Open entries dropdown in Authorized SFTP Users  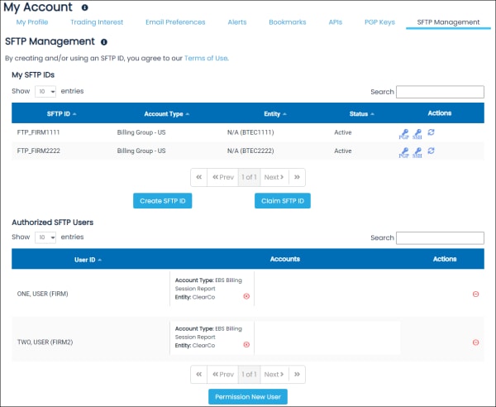click(x=45, y=237)
